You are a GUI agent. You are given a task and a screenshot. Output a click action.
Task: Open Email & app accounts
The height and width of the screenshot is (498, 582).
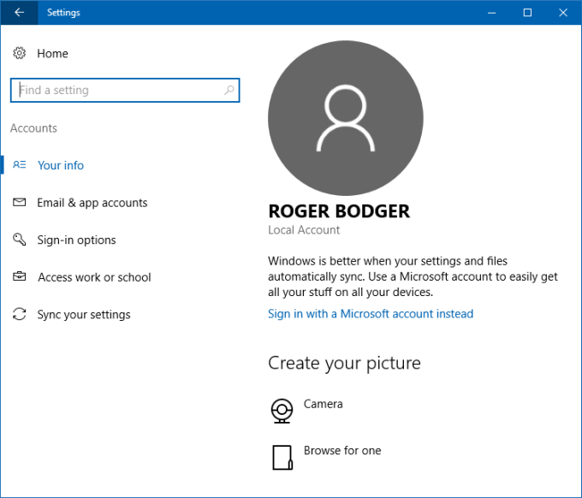click(x=92, y=203)
